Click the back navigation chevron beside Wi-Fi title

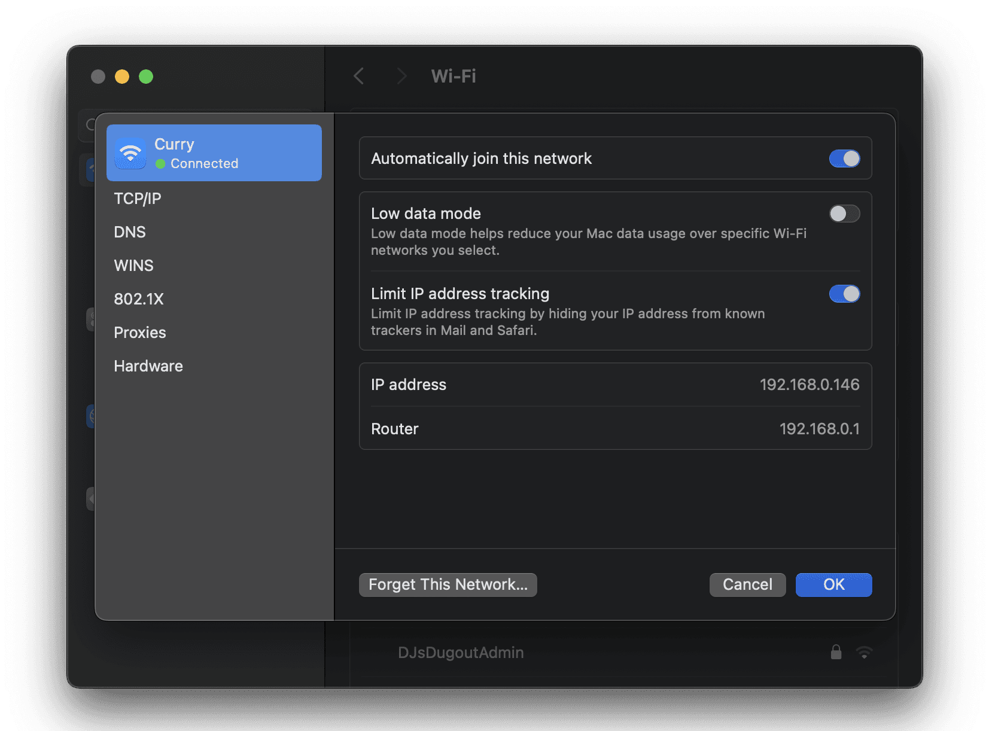(358, 76)
